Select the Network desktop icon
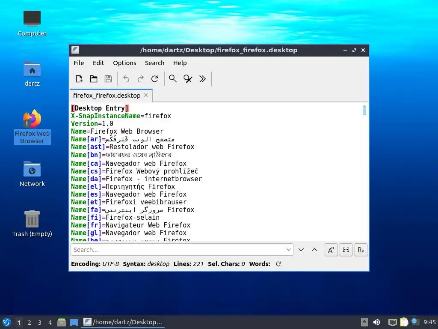 pyautogui.click(x=32, y=174)
